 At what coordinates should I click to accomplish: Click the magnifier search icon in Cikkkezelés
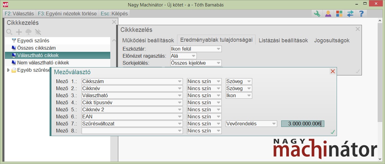[9, 32]
